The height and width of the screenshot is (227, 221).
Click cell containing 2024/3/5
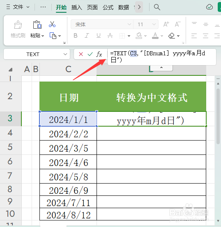(68, 148)
